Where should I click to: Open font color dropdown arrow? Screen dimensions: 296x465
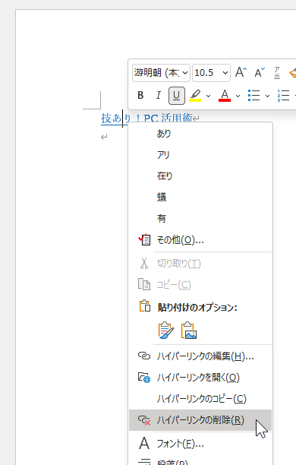pos(238,96)
